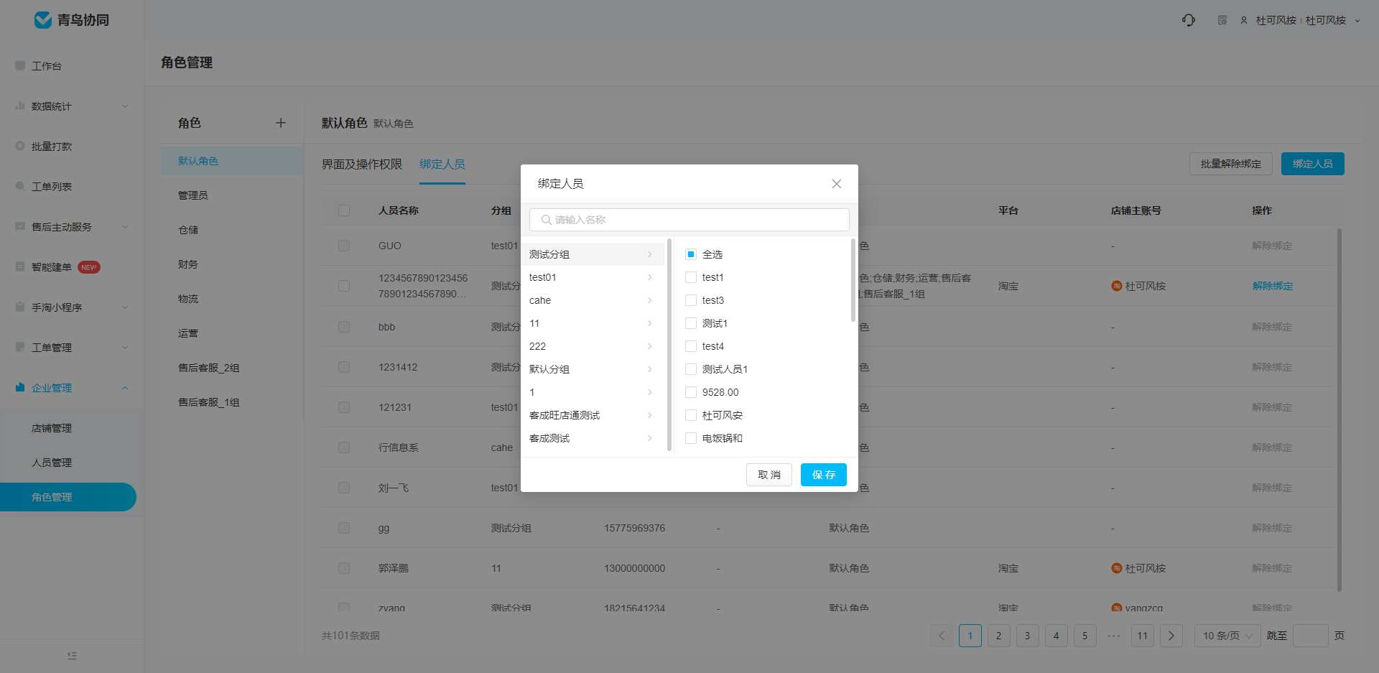Click the search magnifier icon in dialog

point(547,220)
